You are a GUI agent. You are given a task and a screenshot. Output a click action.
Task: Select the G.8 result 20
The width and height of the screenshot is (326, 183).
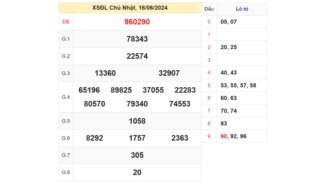click(x=137, y=172)
